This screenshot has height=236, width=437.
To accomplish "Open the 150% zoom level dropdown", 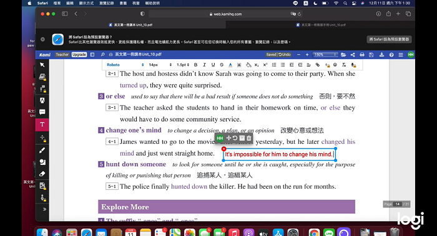I will [325, 55].
